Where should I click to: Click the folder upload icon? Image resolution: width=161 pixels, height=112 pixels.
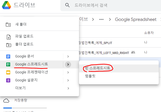pos(9,45)
